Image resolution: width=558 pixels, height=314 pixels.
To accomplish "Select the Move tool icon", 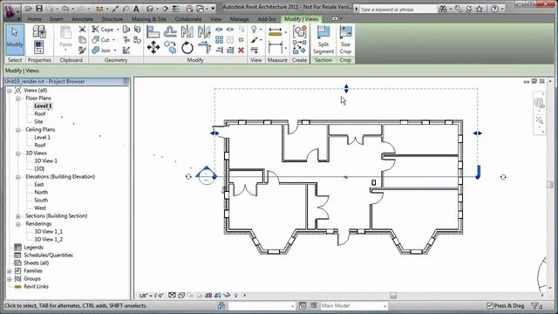I will point(153,47).
